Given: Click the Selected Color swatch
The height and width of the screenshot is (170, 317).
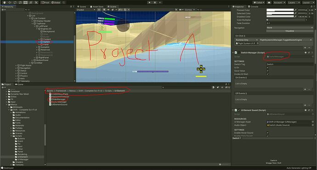Looking at the screenshot, I should pos(280,13).
